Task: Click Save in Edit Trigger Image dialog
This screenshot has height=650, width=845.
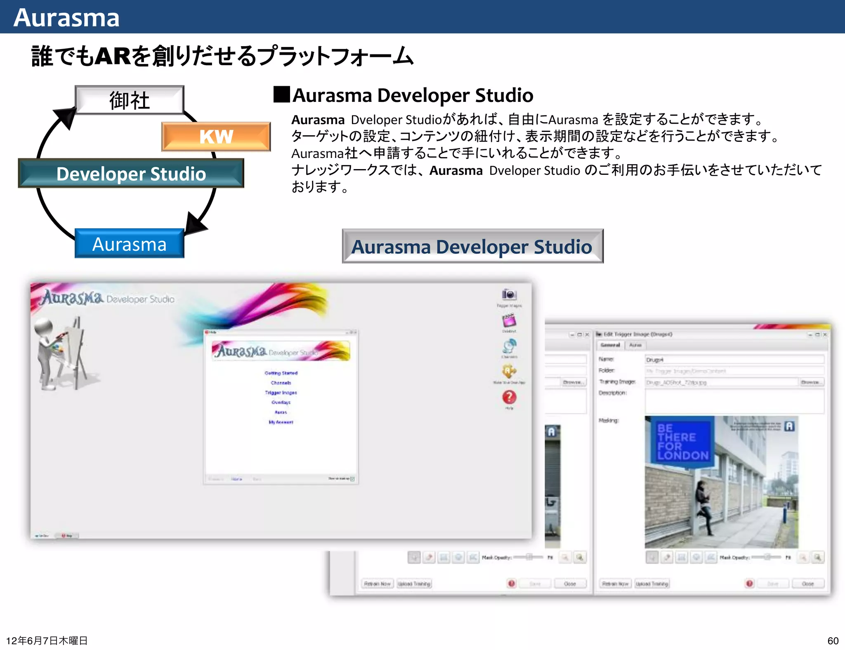Action: [773, 584]
